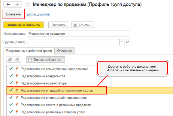The height and width of the screenshot is (116, 173).
Task: Select Редактирование реализации товаров услуг row text
Action: (x=53, y=112)
